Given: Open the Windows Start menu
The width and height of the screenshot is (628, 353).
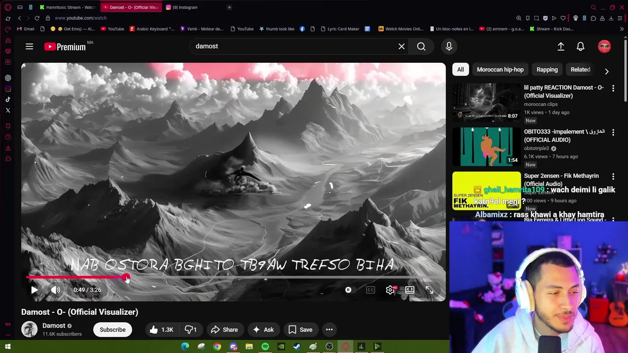Looking at the screenshot, I should tap(8, 347).
